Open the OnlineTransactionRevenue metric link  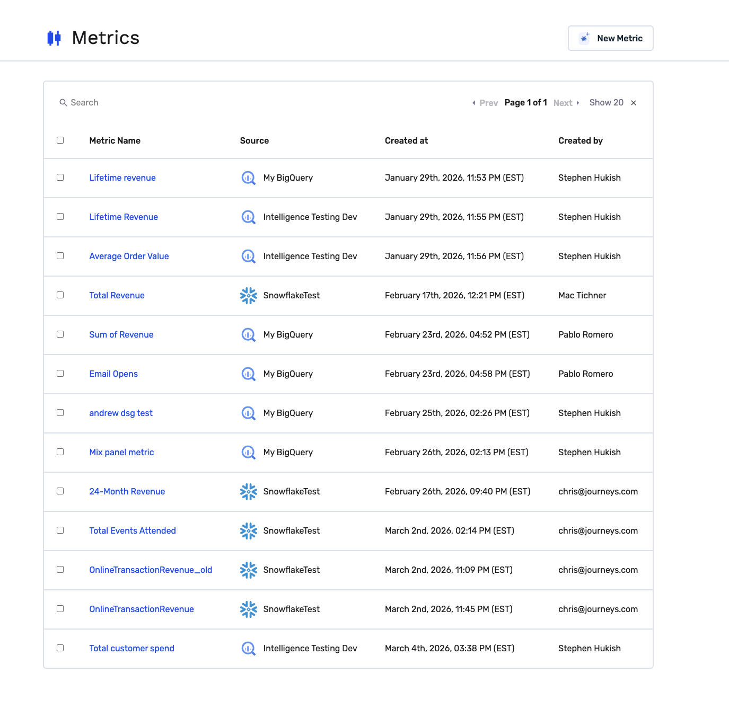pos(142,609)
